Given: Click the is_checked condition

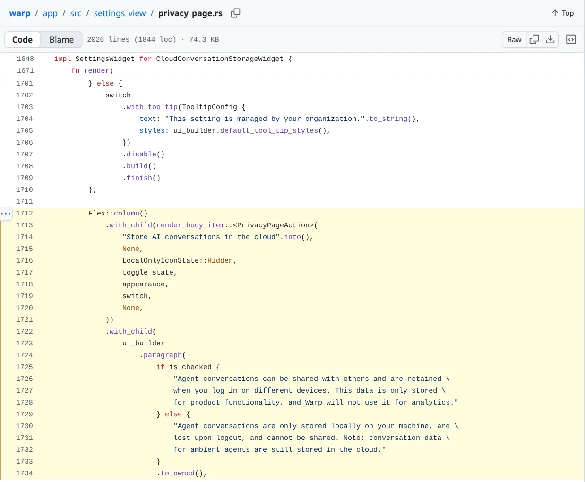Looking at the screenshot, I should [x=190, y=367].
